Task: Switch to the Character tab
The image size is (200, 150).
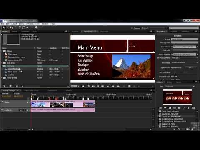Action: [173, 32]
